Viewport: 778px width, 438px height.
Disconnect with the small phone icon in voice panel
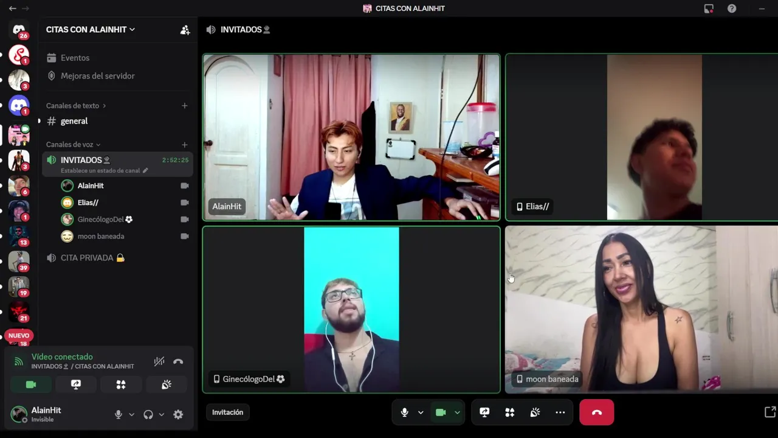178,361
